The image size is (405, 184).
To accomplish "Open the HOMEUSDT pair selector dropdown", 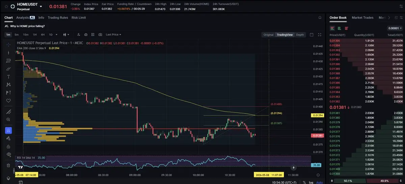I will coord(41,6).
